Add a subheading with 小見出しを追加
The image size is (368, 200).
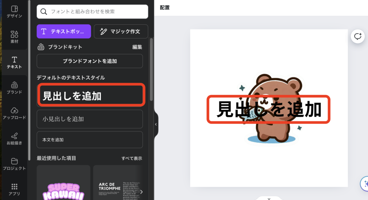tap(89, 119)
